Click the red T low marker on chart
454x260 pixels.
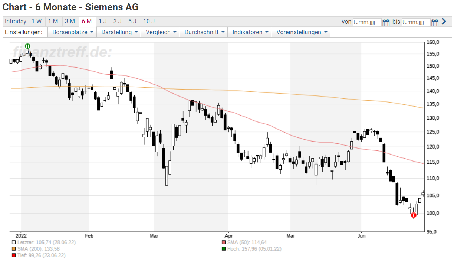pyautogui.click(x=414, y=215)
